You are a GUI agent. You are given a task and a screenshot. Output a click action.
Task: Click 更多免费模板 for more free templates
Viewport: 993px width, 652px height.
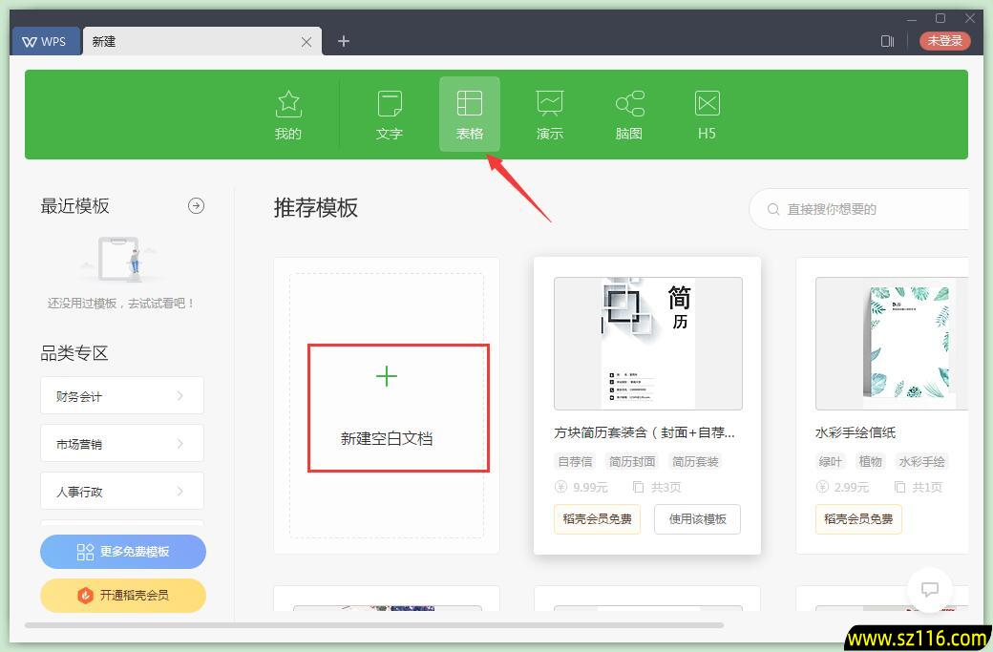pos(122,552)
